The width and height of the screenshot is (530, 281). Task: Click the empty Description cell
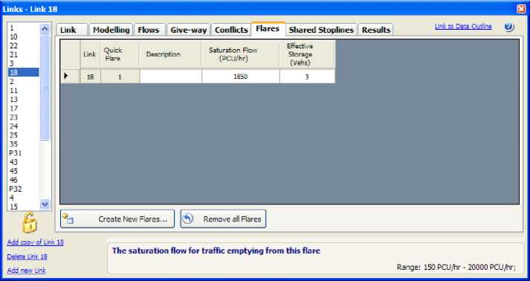171,77
